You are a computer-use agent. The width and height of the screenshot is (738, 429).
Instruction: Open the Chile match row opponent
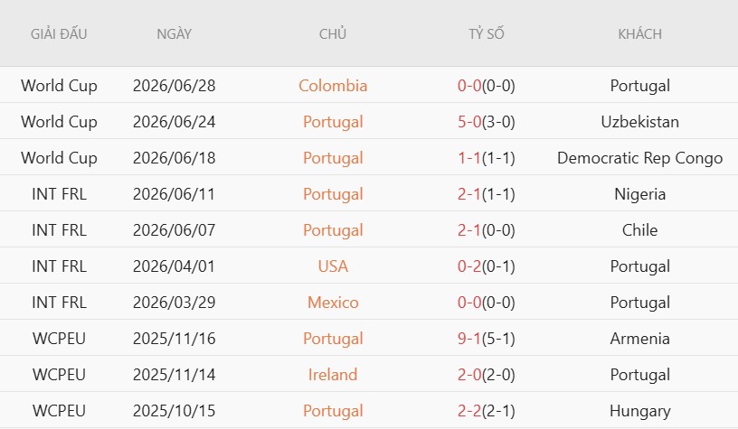639,230
